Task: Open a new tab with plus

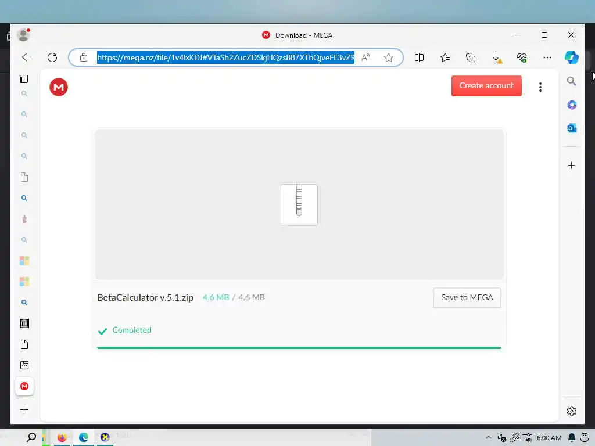Action: pyautogui.click(x=24, y=409)
